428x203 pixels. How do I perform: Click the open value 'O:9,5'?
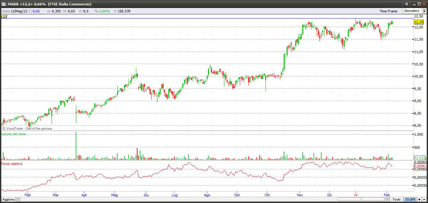click(83, 11)
